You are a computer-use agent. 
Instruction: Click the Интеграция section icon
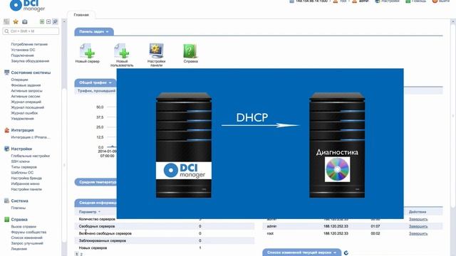pyautogui.click(x=6, y=130)
